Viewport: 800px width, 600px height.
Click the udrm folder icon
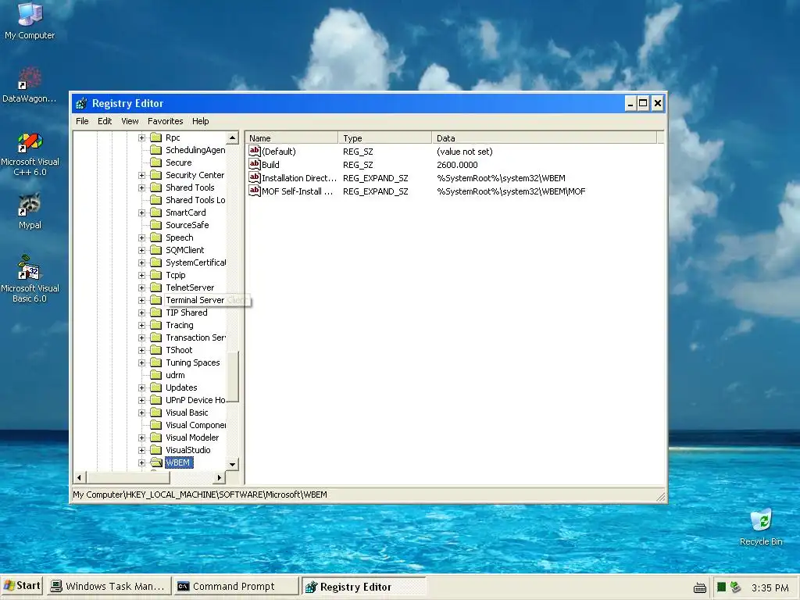click(x=156, y=375)
